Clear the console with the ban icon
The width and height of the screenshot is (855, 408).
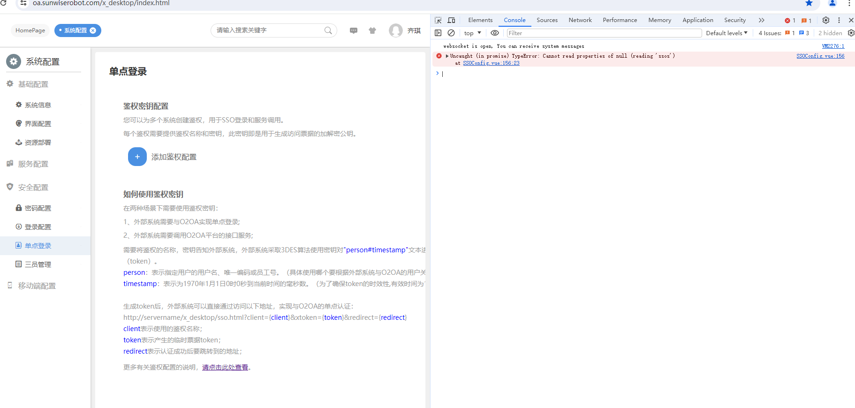[451, 33]
